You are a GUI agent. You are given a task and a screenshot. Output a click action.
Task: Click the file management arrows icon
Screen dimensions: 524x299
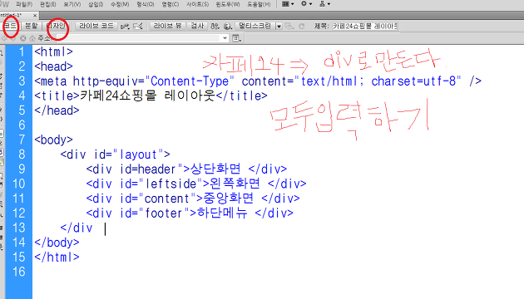coord(215,27)
